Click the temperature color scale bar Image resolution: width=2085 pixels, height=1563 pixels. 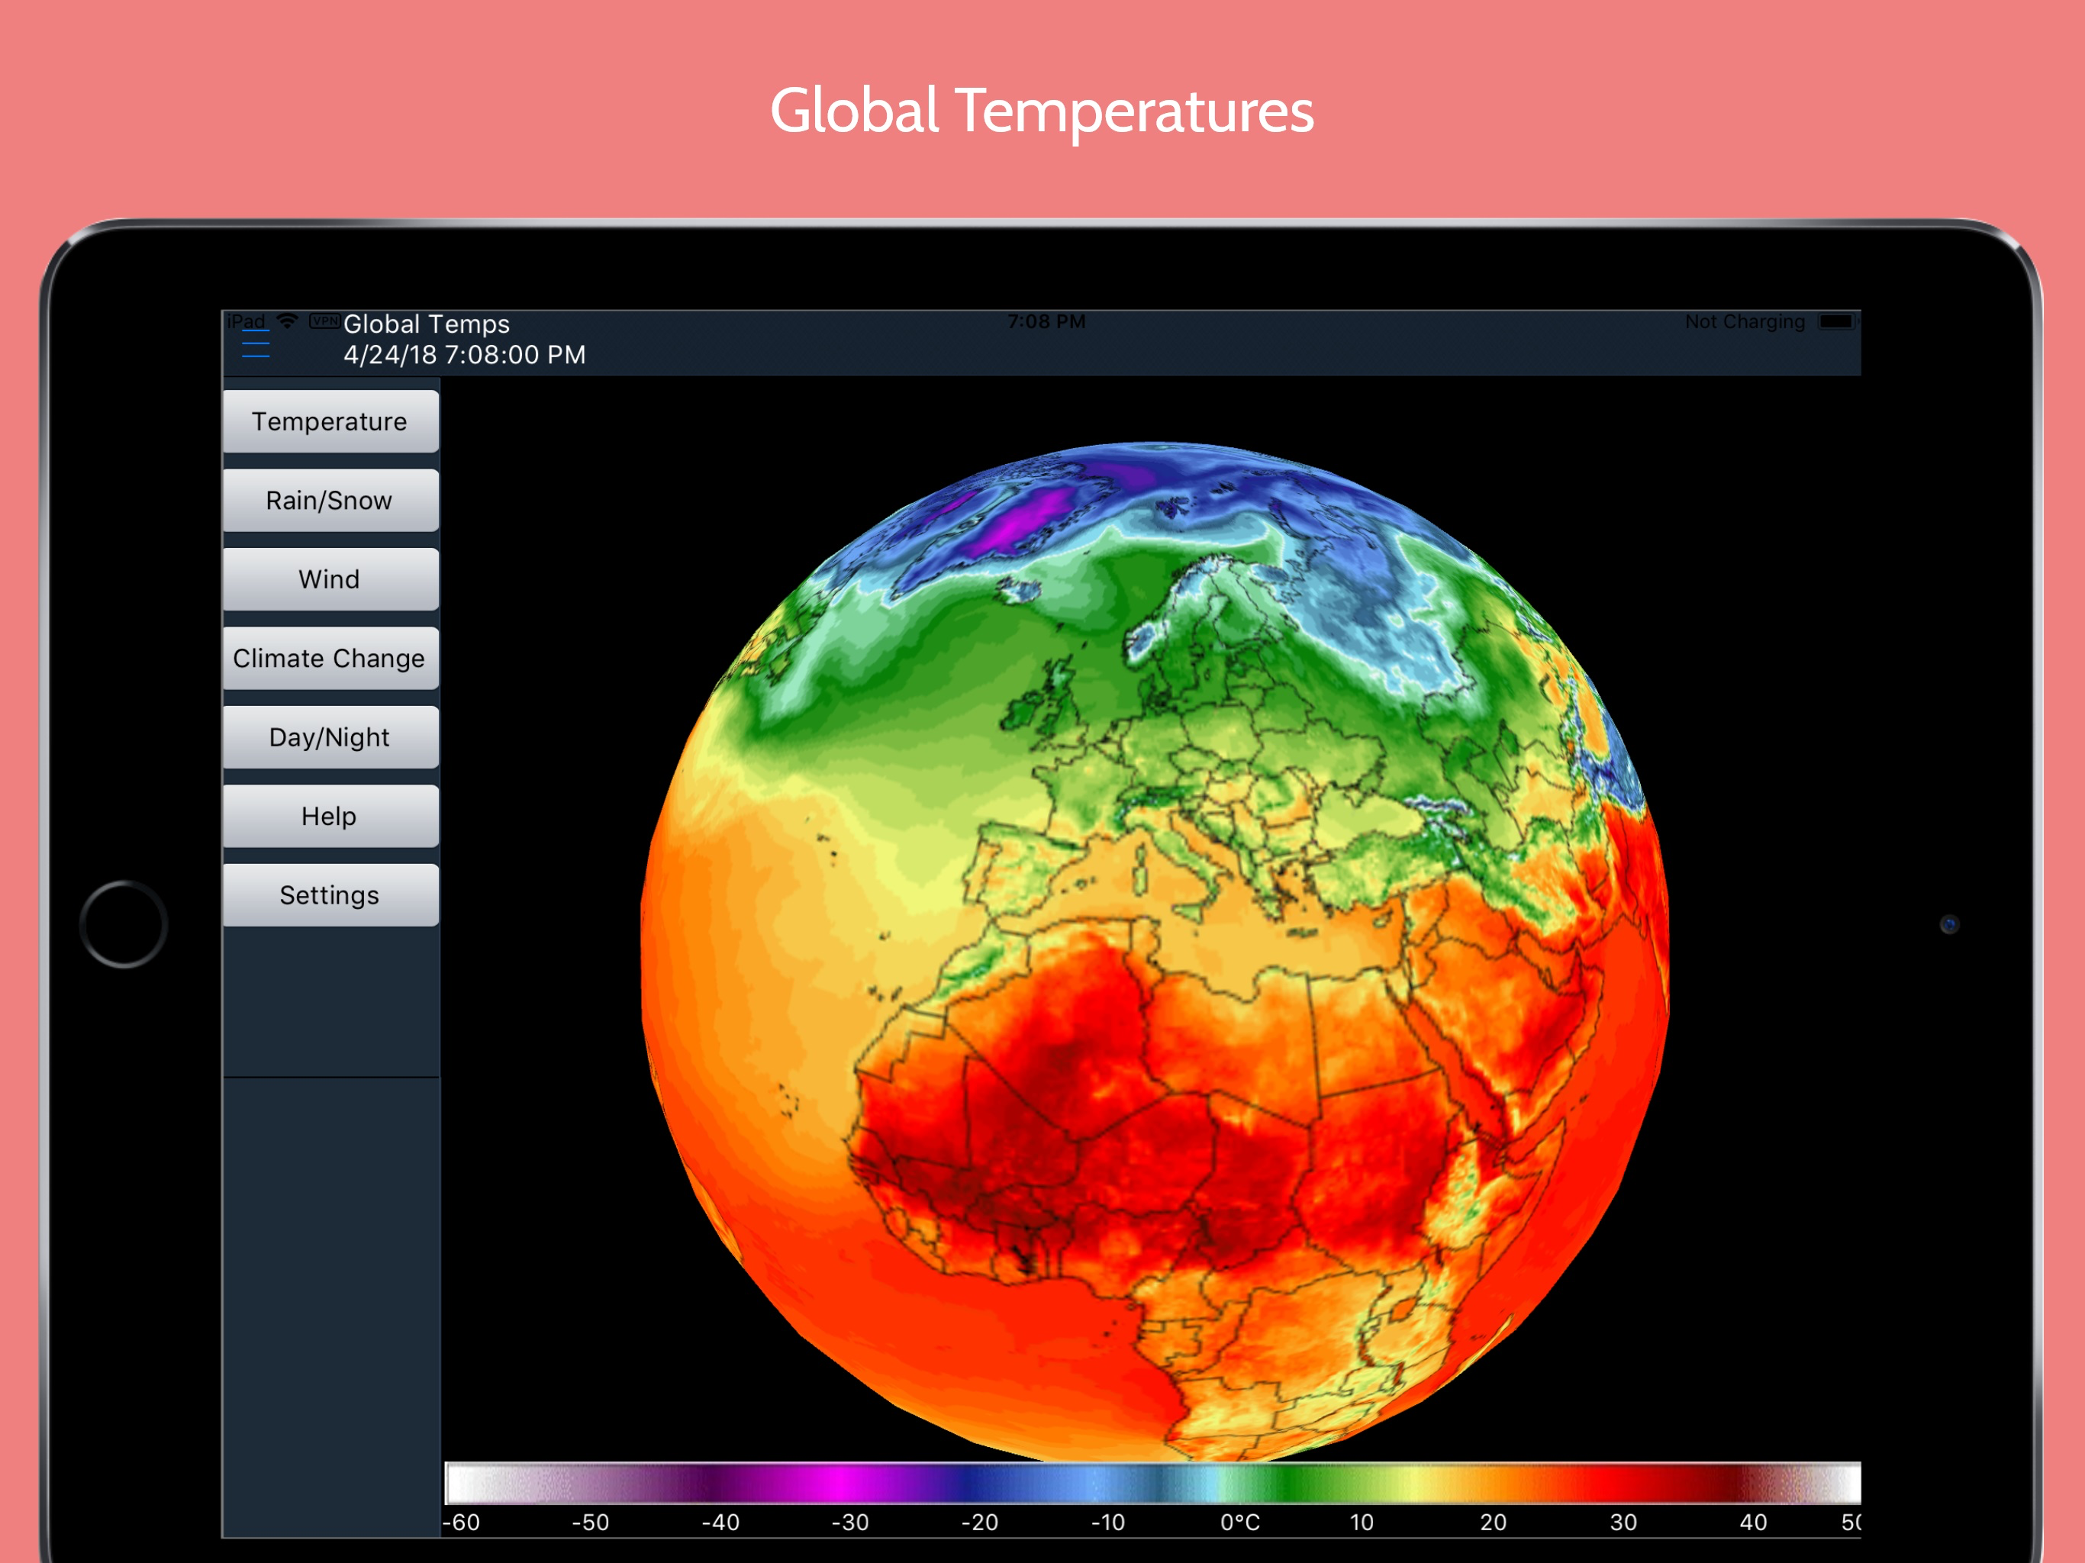click(x=1152, y=1483)
